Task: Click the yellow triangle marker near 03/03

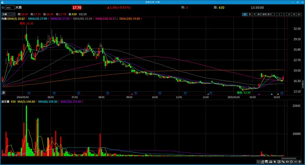Action: [x=278, y=94]
